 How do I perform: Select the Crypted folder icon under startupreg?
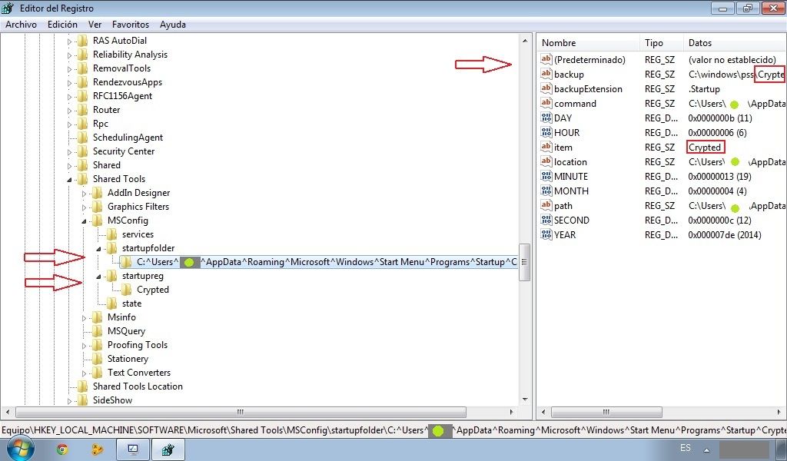point(127,290)
